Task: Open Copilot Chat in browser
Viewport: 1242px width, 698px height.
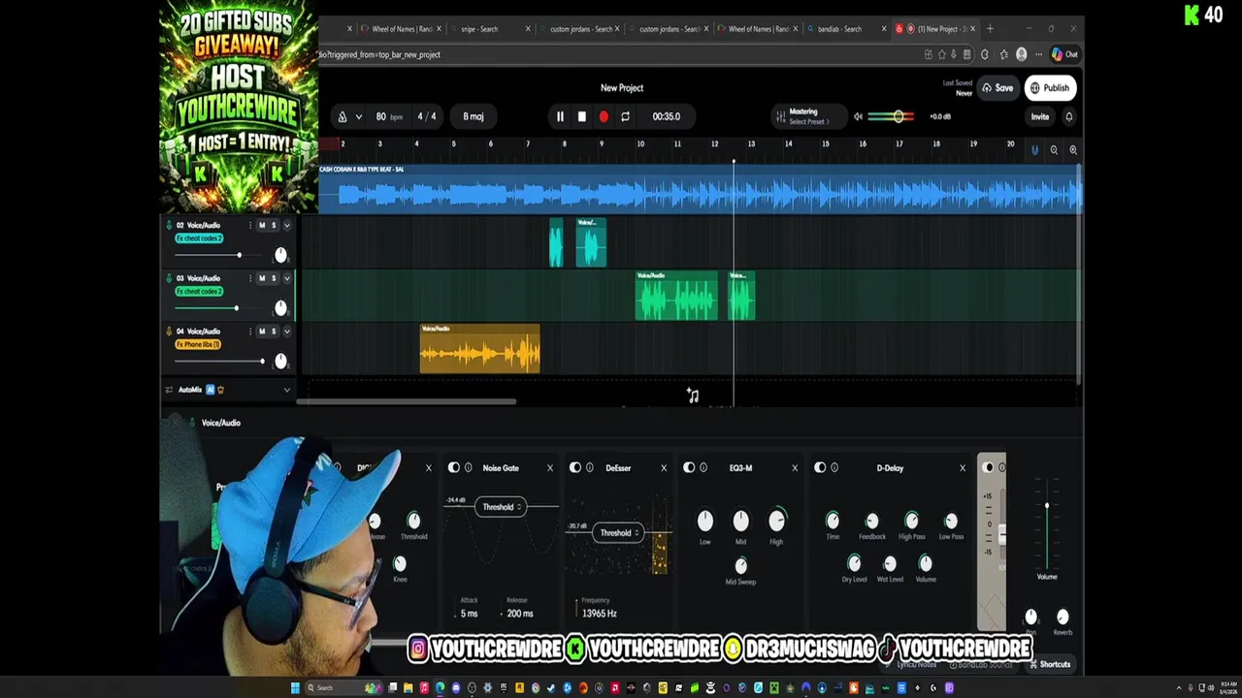Action: tap(1064, 54)
